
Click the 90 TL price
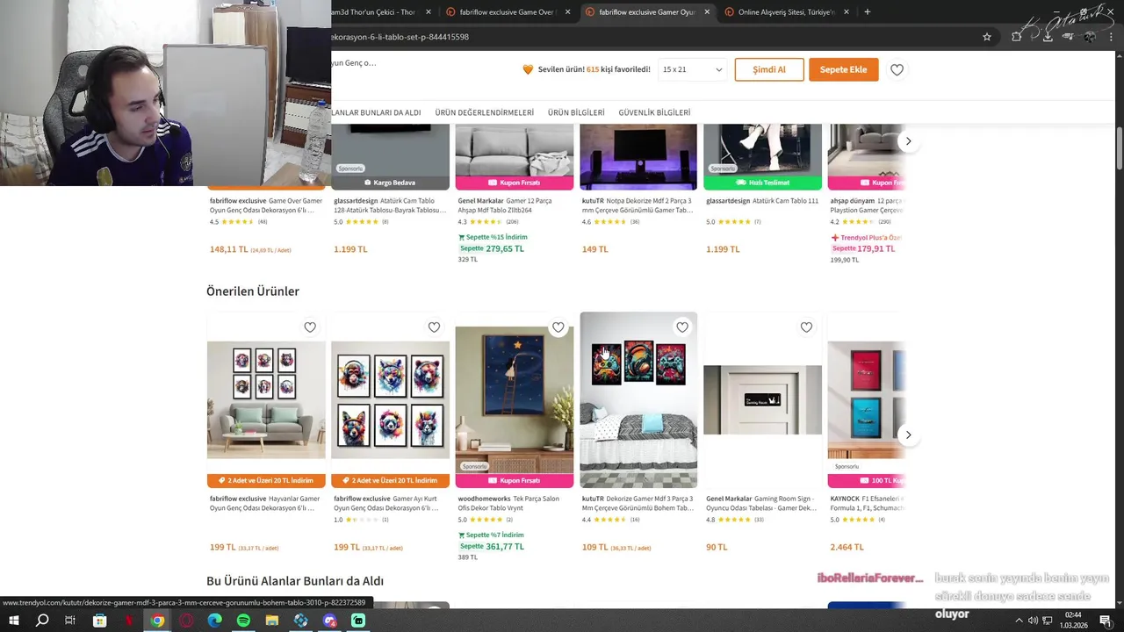click(717, 547)
